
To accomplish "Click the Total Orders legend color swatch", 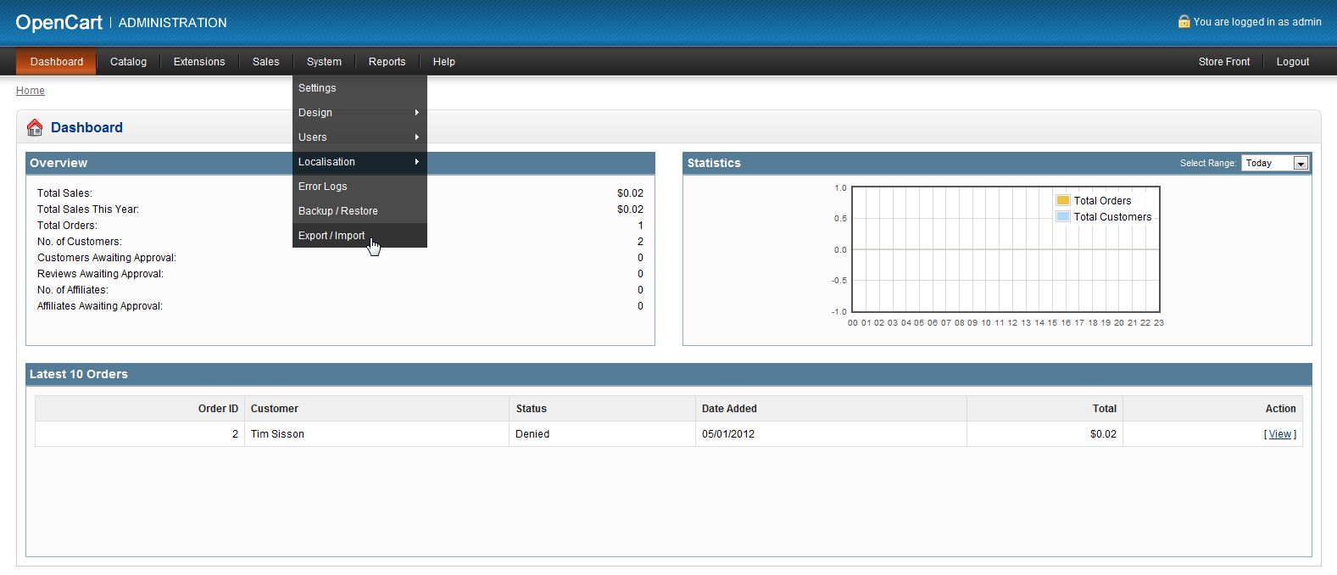I will pyautogui.click(x=1062, y=200).
